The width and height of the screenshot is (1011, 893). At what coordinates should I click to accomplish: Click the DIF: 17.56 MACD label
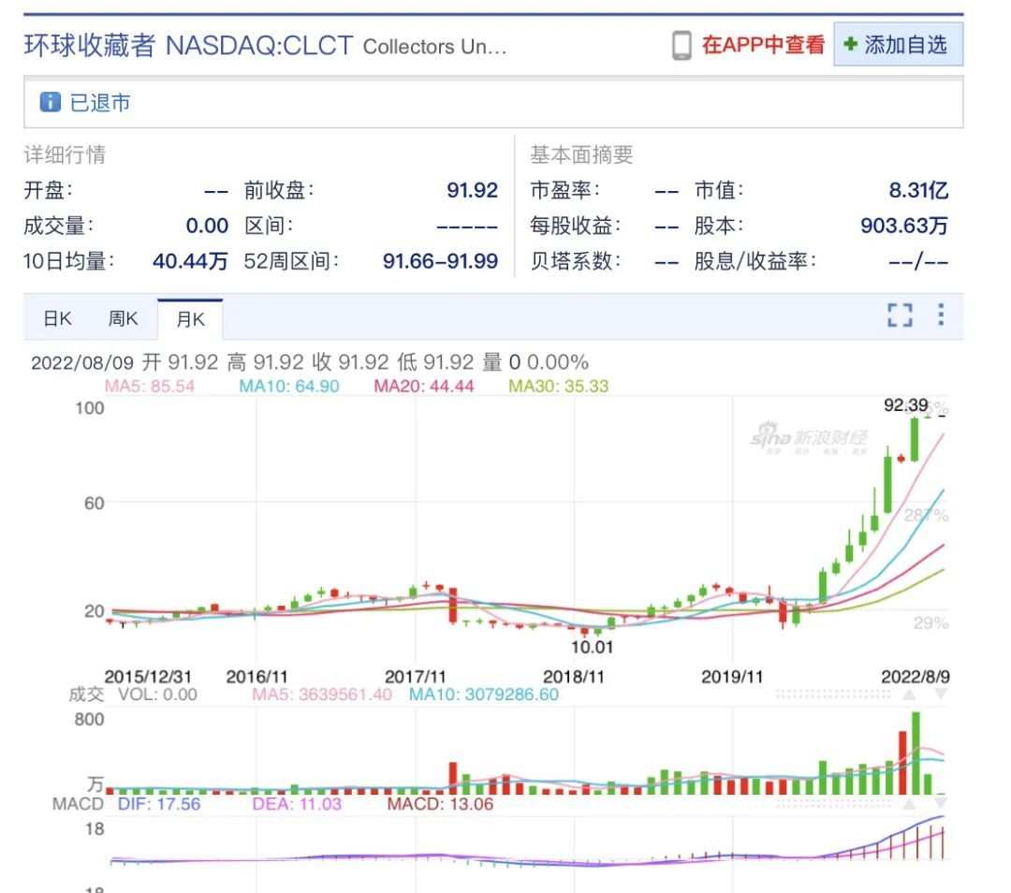(158, 804)
